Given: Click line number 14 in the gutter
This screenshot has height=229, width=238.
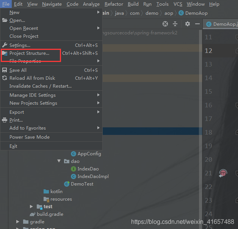Looking at the screenshot, I should tap(208, 78).
